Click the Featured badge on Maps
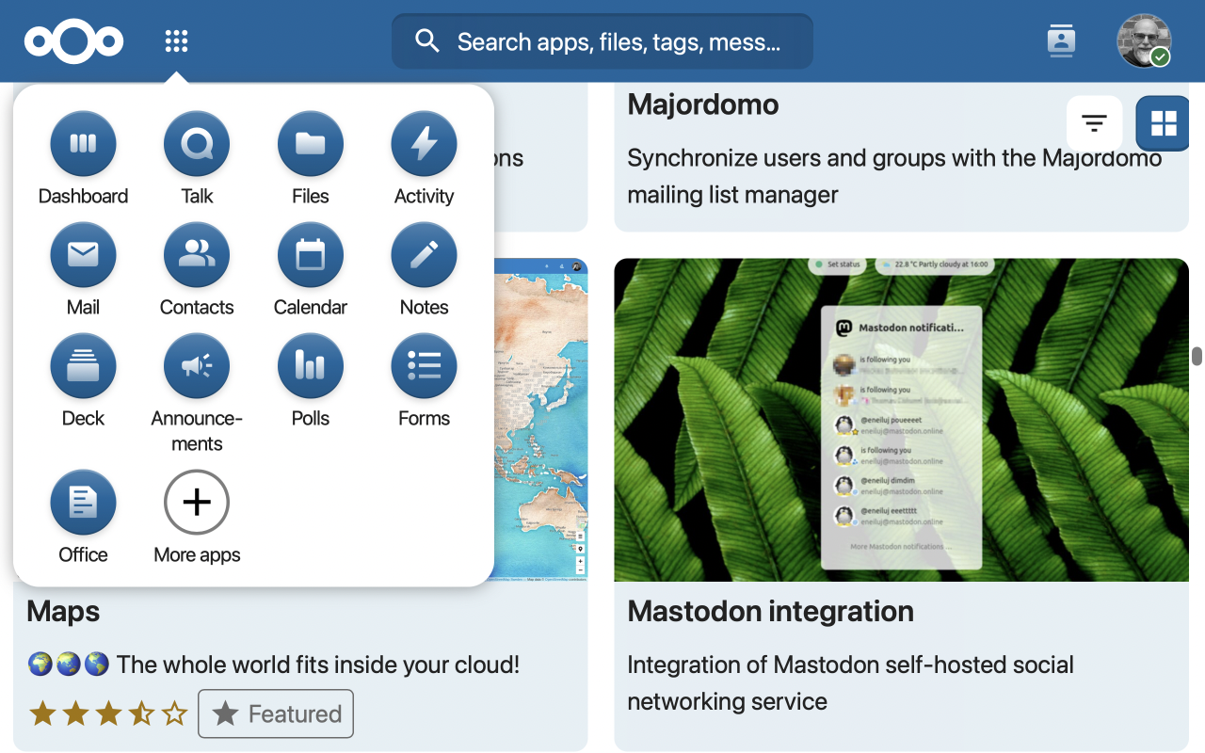 276,713
